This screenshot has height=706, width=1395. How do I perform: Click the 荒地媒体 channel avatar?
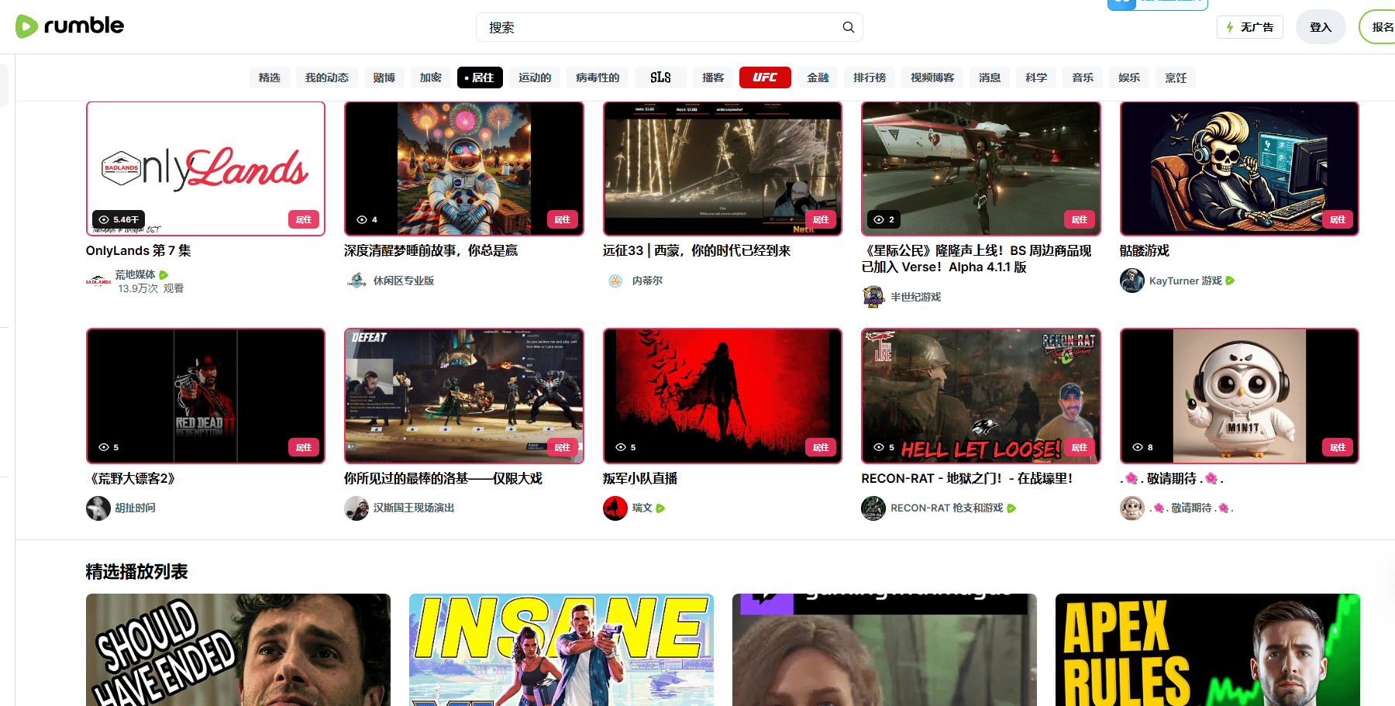98,281
